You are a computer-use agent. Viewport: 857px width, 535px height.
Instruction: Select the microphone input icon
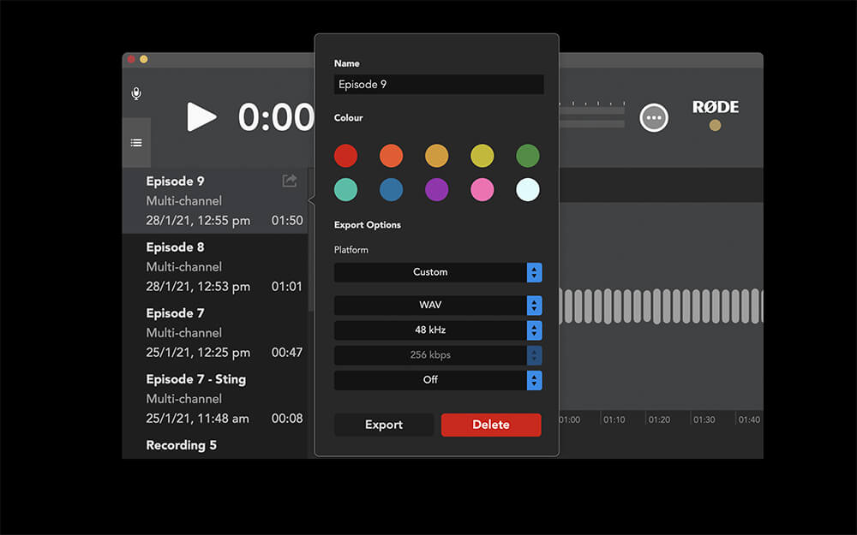[x=135, y=93]
